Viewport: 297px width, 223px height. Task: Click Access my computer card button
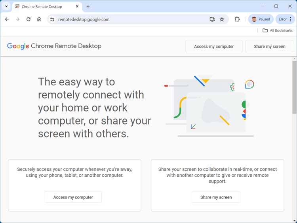click(x=73, y=197)
